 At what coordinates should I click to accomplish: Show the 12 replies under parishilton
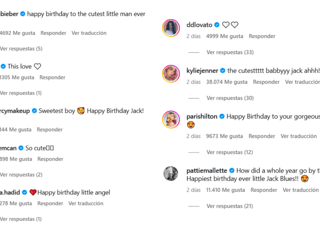[x=230, y=152]
